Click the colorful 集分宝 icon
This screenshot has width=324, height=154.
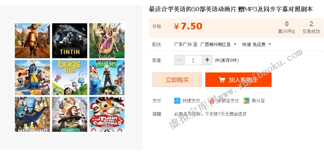pyautogui.click(x=246, y=101)
